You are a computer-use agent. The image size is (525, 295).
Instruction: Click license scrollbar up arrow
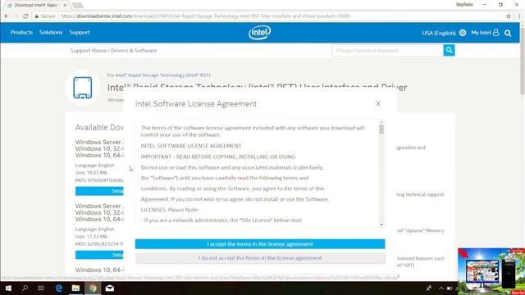[x=381, y=122]
